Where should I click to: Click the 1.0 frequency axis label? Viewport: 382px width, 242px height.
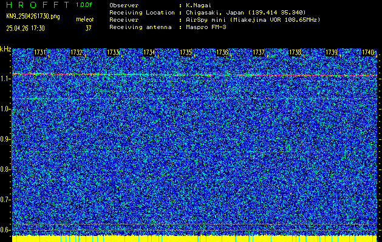tap(4, 110)
